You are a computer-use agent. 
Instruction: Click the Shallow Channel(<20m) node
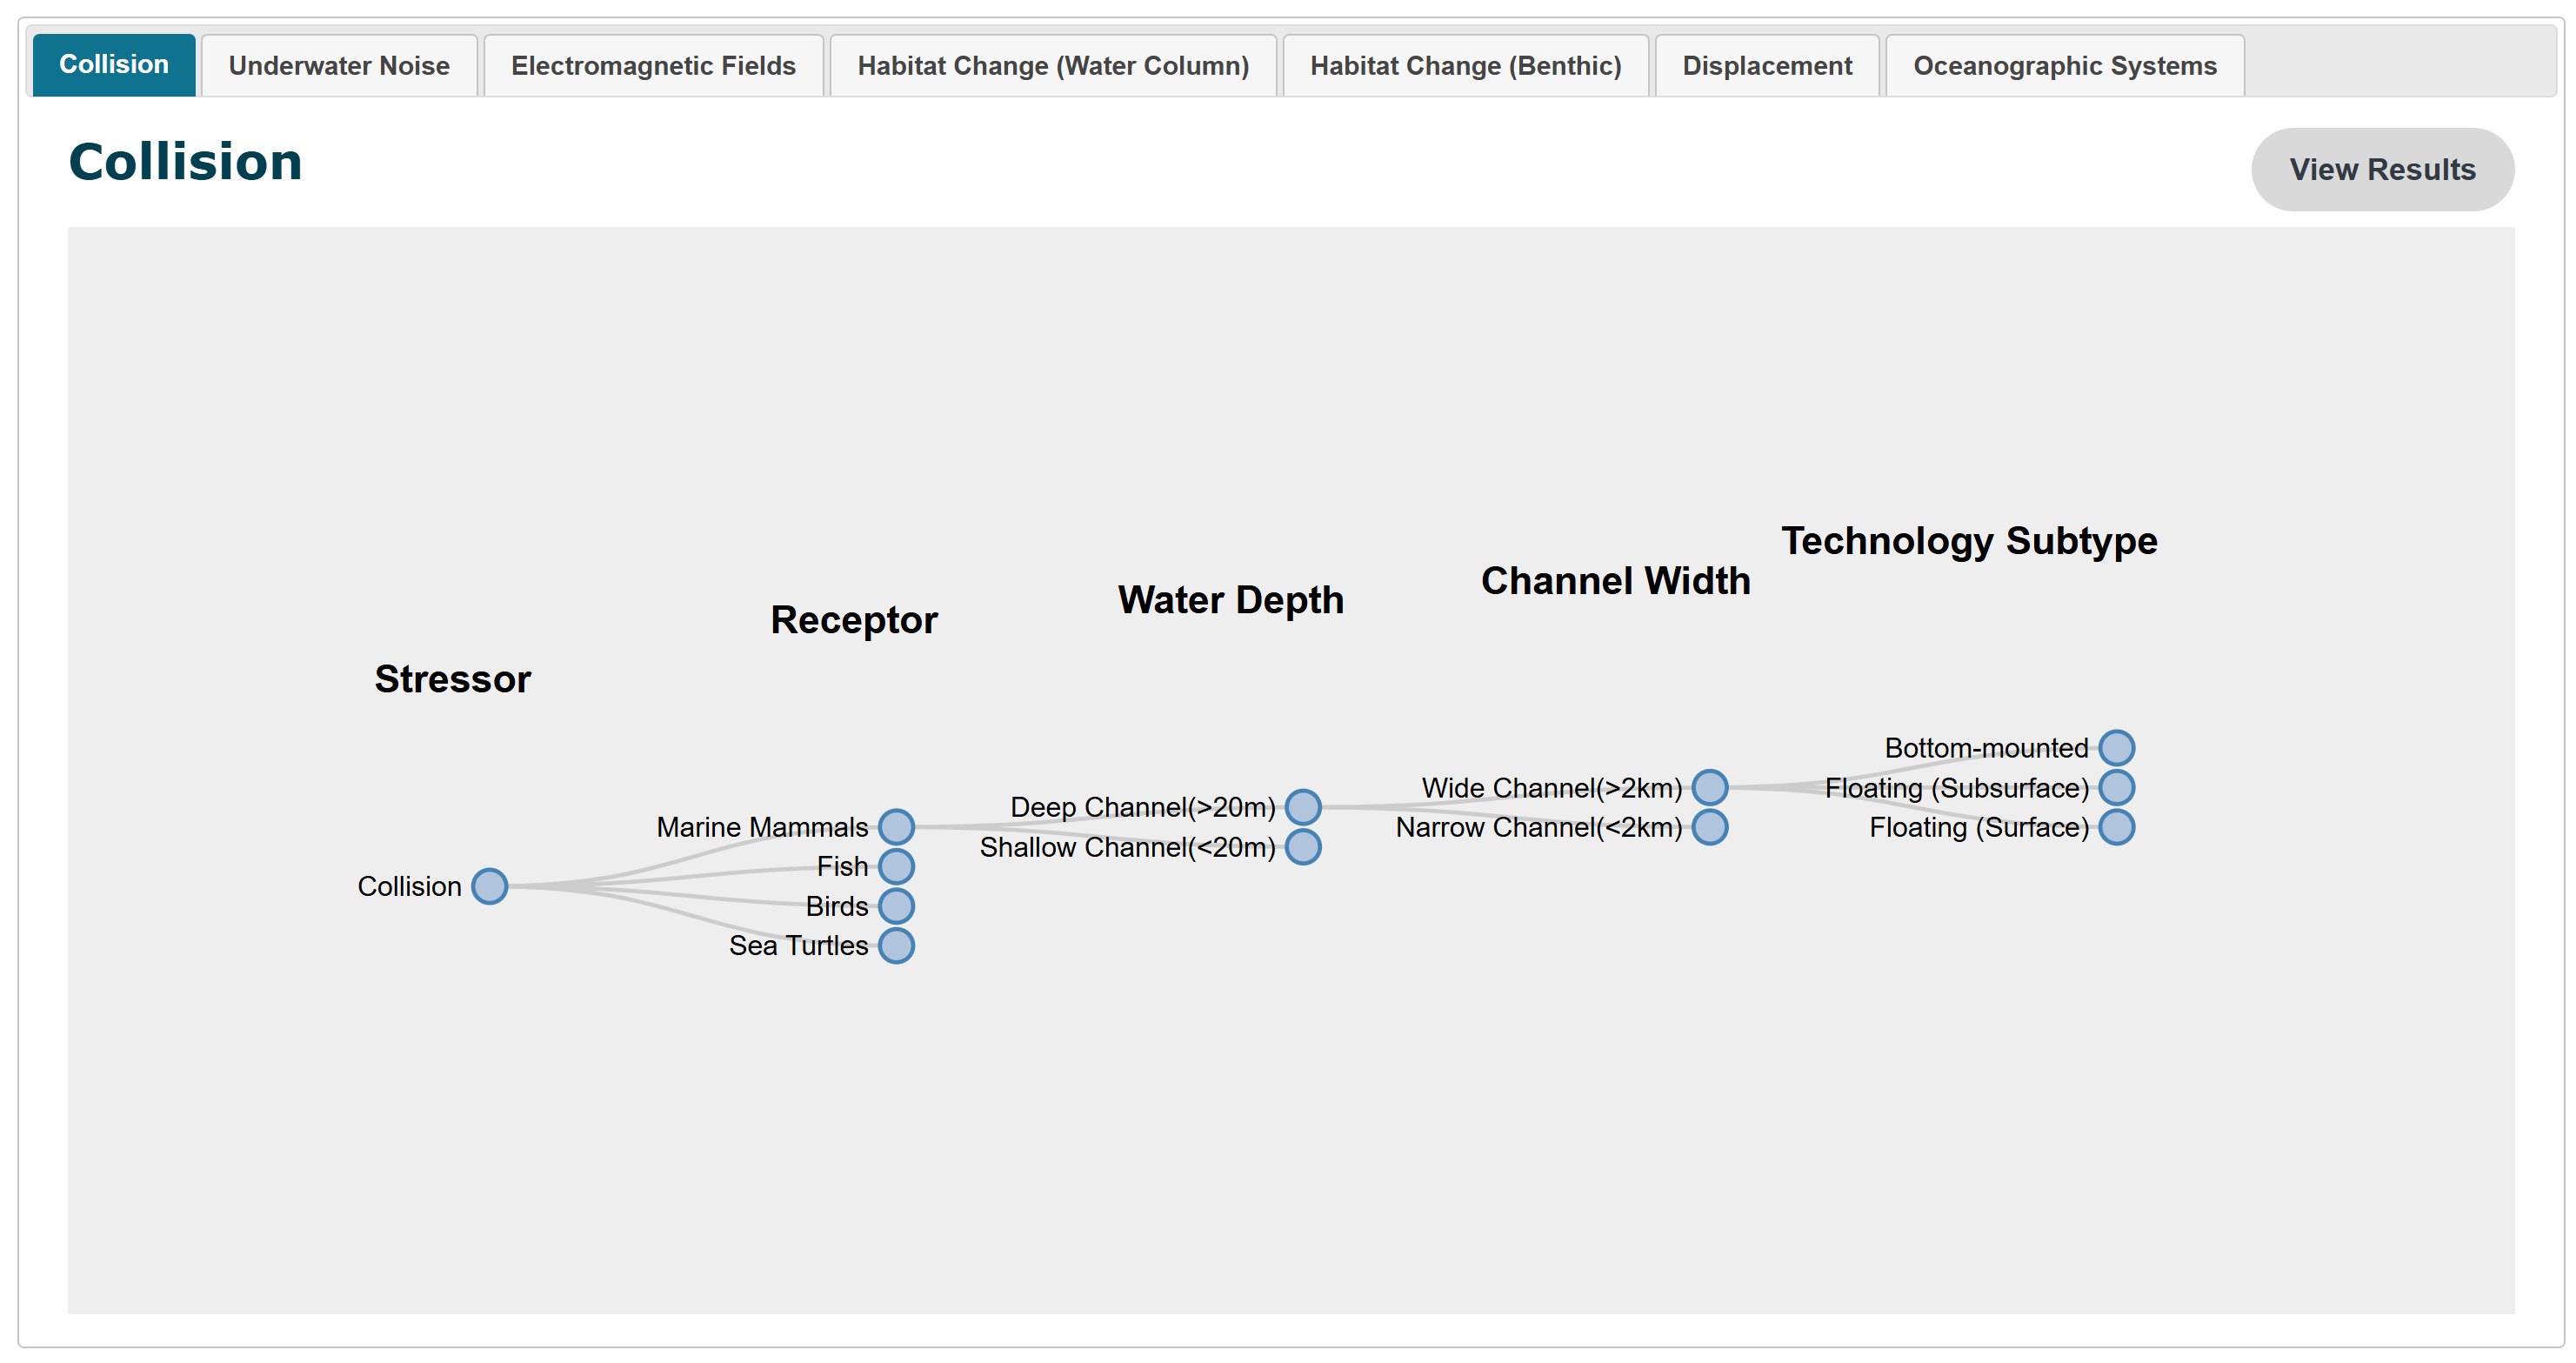(x=1304, y=847)
